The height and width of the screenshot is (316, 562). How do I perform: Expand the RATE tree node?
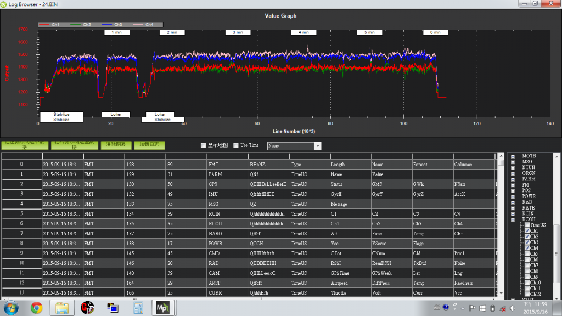coord(513,208)
